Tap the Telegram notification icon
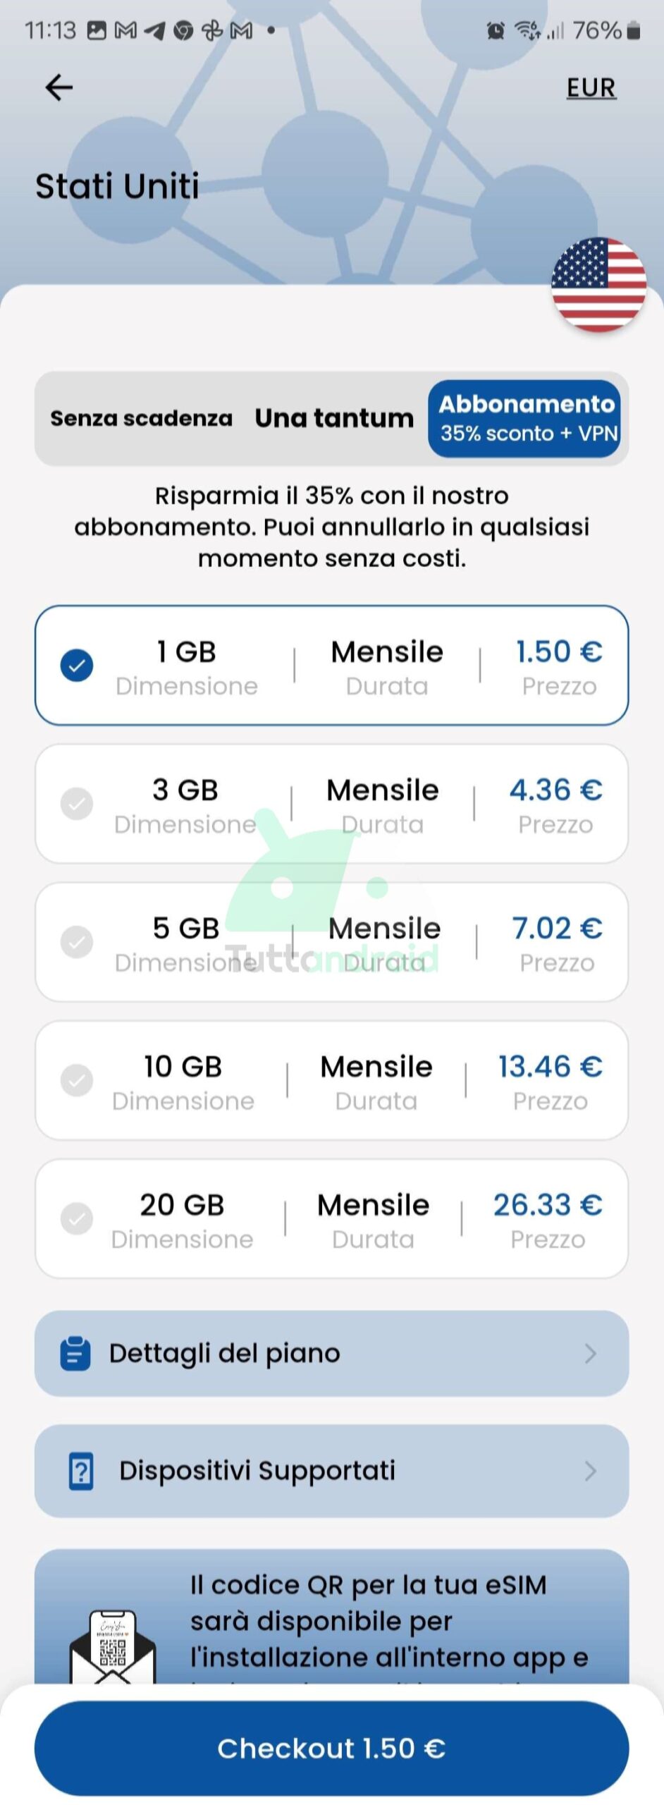The image size is (664, 1805). 154,30
